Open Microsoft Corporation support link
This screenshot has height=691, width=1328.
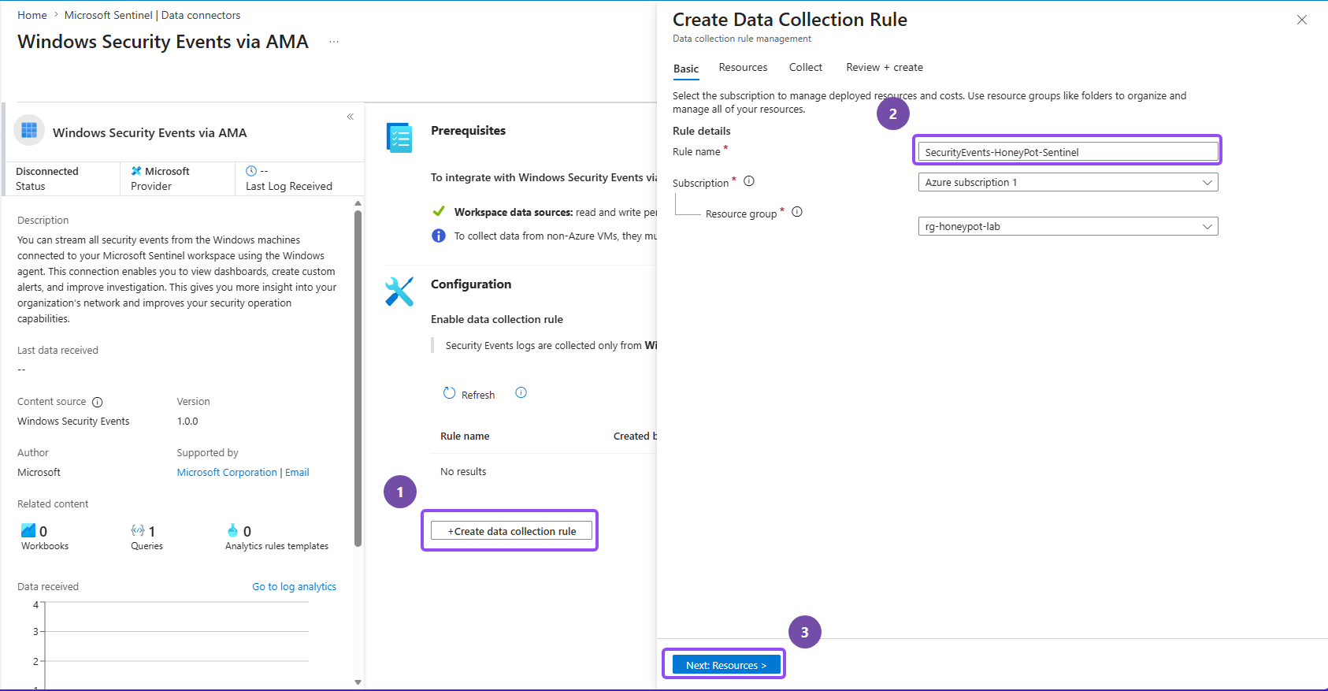227,473
